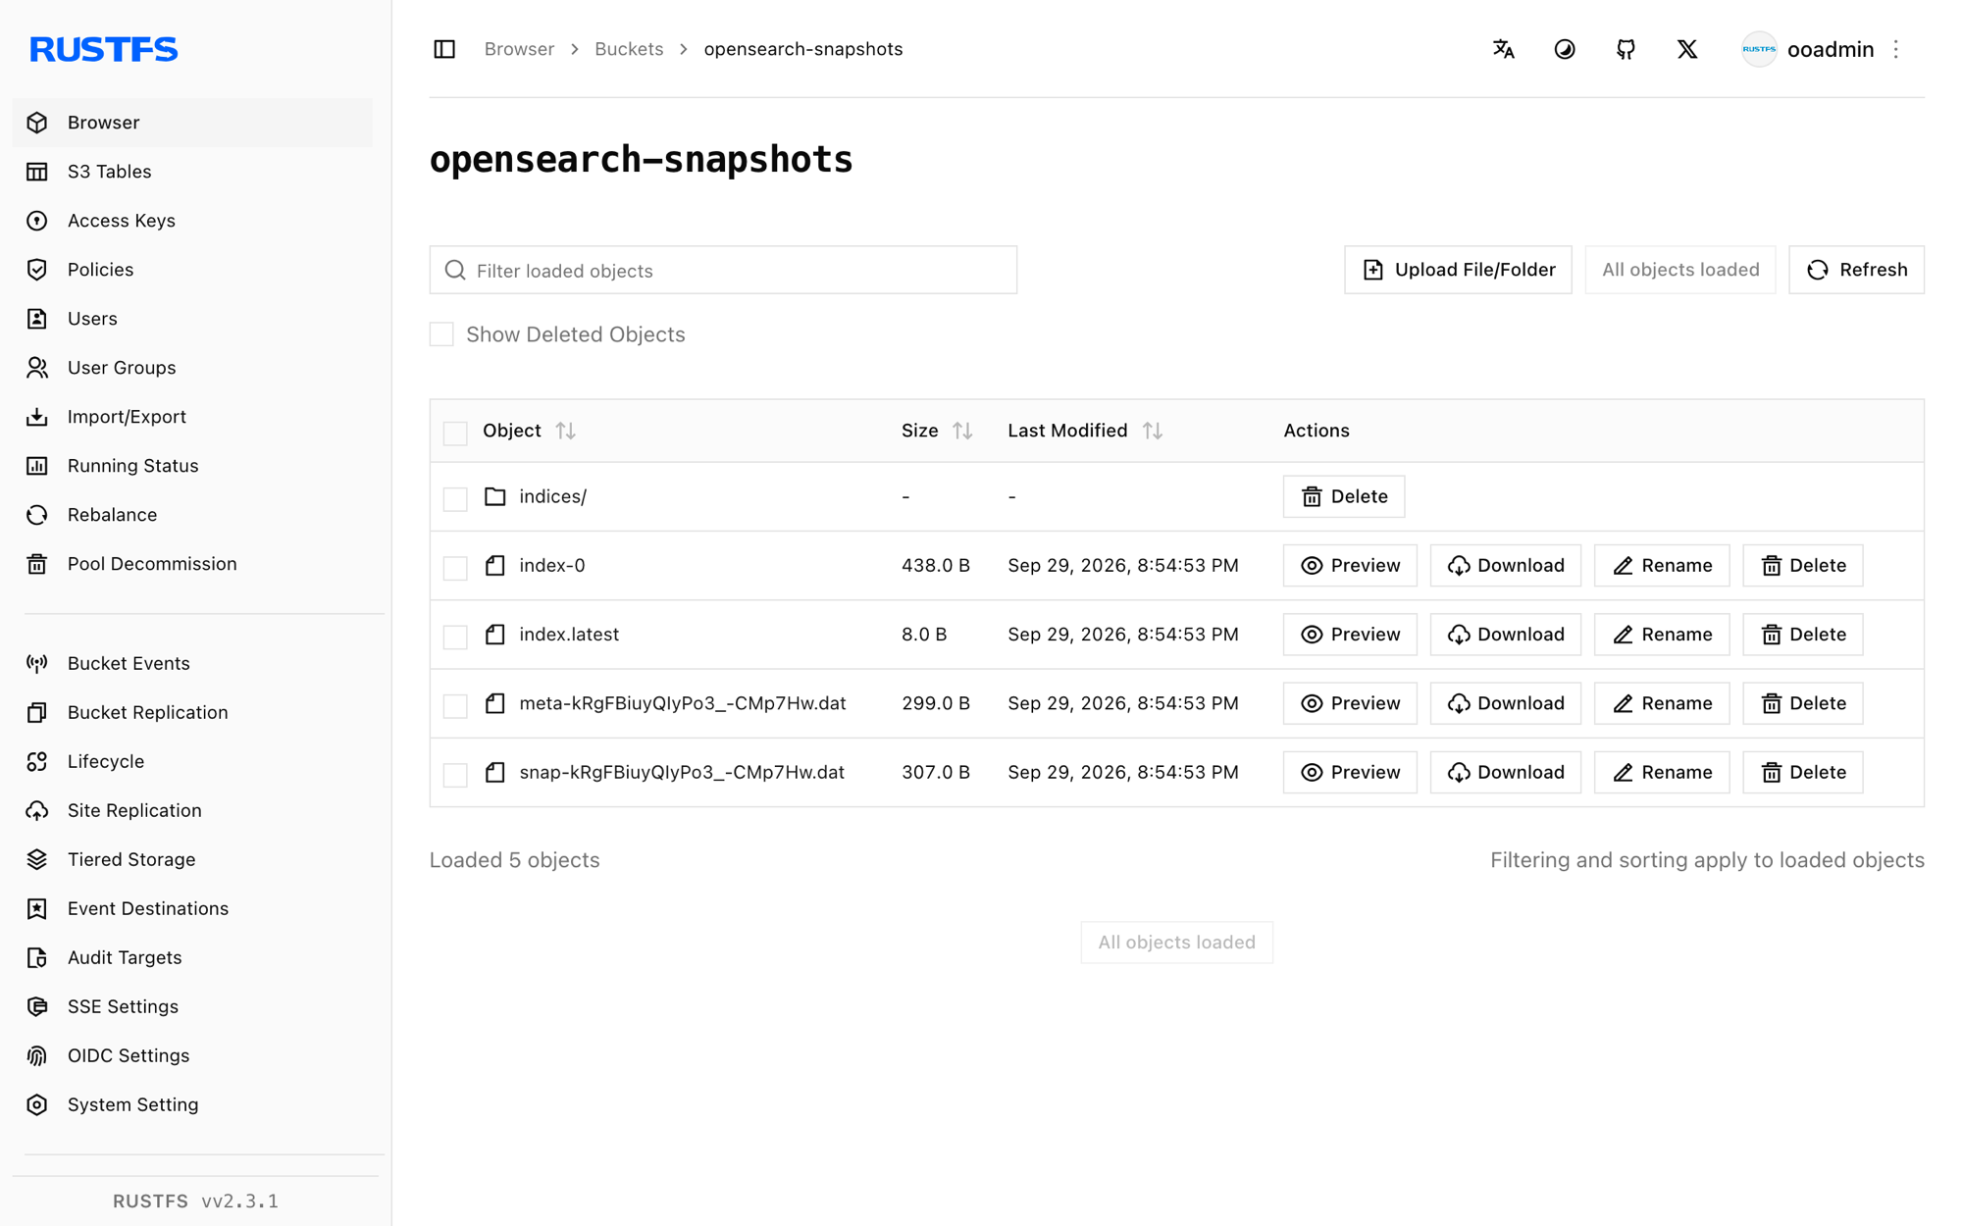
Task: Click the snap-kRgFBiuyQIyPo3_-CMp7Hw.dat name
Action: (x=681, y=772)
